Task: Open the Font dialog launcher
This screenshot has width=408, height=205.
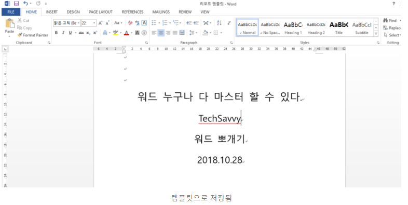Action: point(146,43)
